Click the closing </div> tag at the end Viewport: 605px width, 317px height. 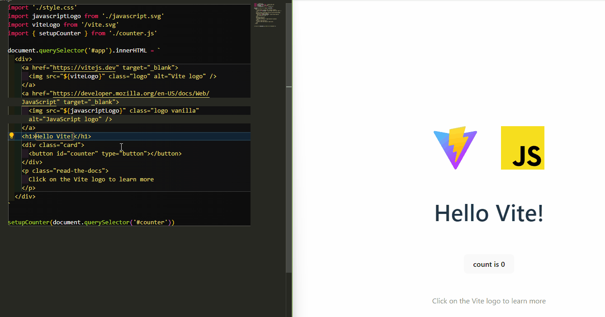coord(25,196)
